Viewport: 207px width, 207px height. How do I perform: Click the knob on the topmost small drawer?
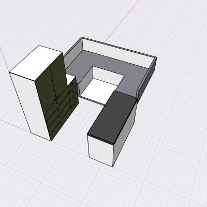pos(72,84)
